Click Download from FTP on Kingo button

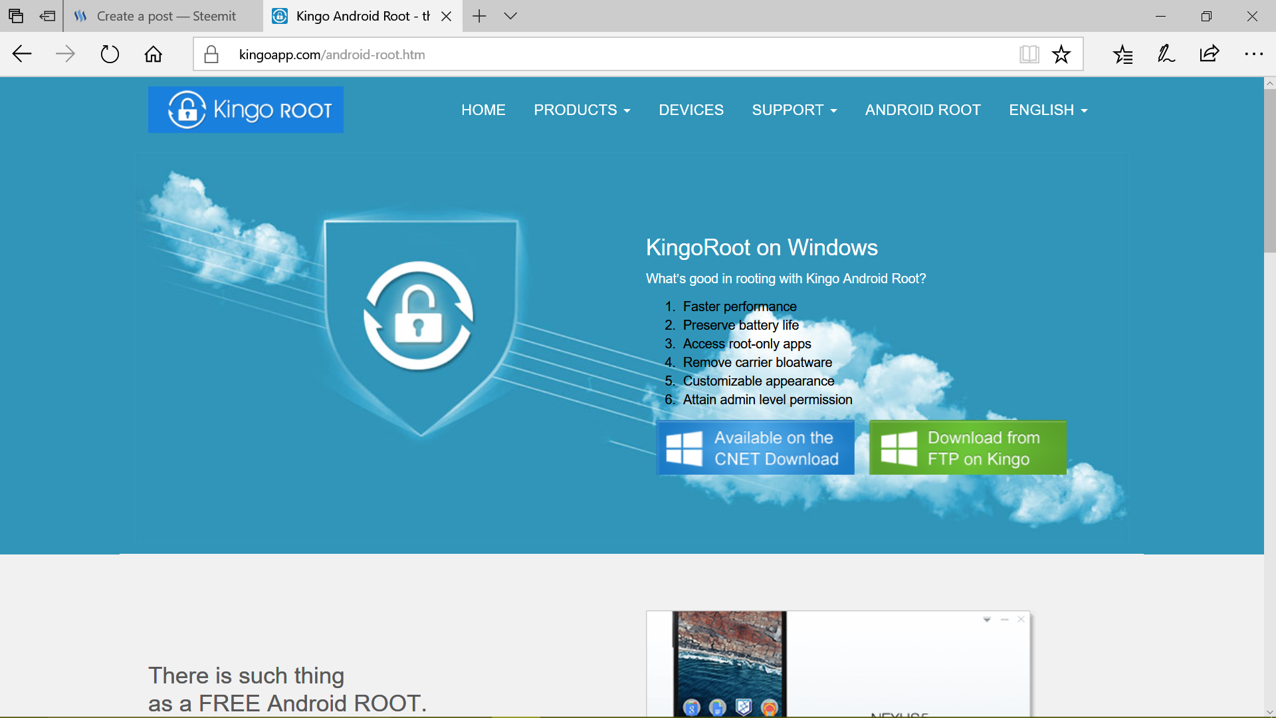pyautogui.click(x=968, y=448)
